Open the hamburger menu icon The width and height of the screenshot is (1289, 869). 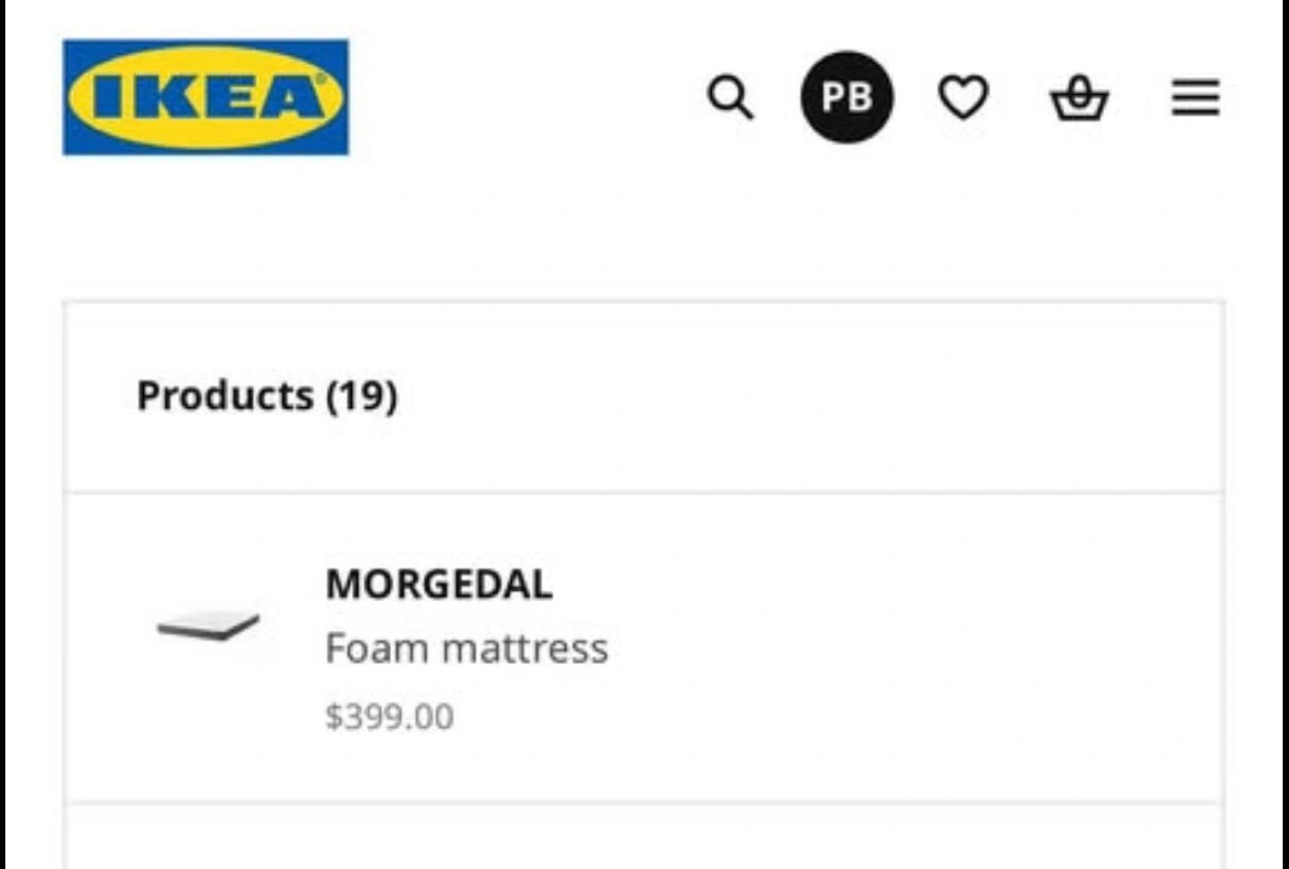click(1196, 97)
